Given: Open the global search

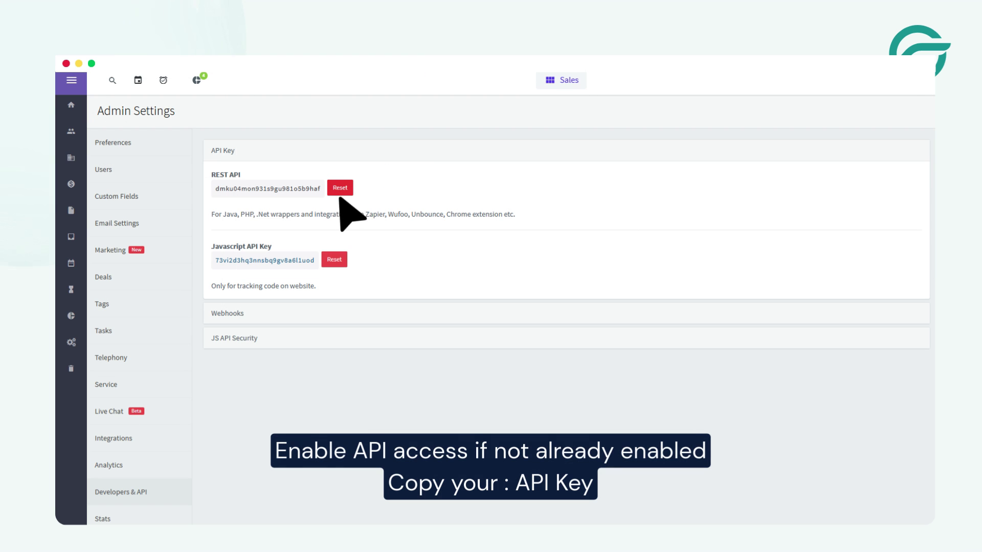Looking at the screenshot, I should click(112, 80).
